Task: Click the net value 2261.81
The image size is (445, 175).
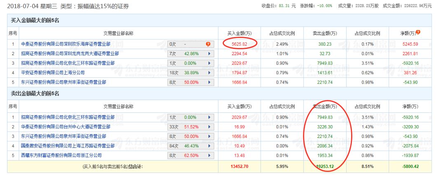Action: point(410,53)
